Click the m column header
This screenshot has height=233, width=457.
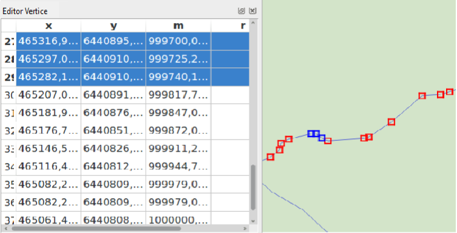click(x=178, y=25)
